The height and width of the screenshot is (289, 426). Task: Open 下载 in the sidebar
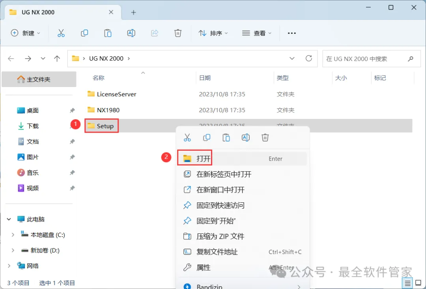pyautogui.click(x=28, y=126)
